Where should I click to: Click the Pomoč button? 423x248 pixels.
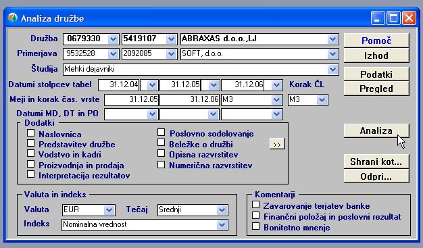pos(376,41)
